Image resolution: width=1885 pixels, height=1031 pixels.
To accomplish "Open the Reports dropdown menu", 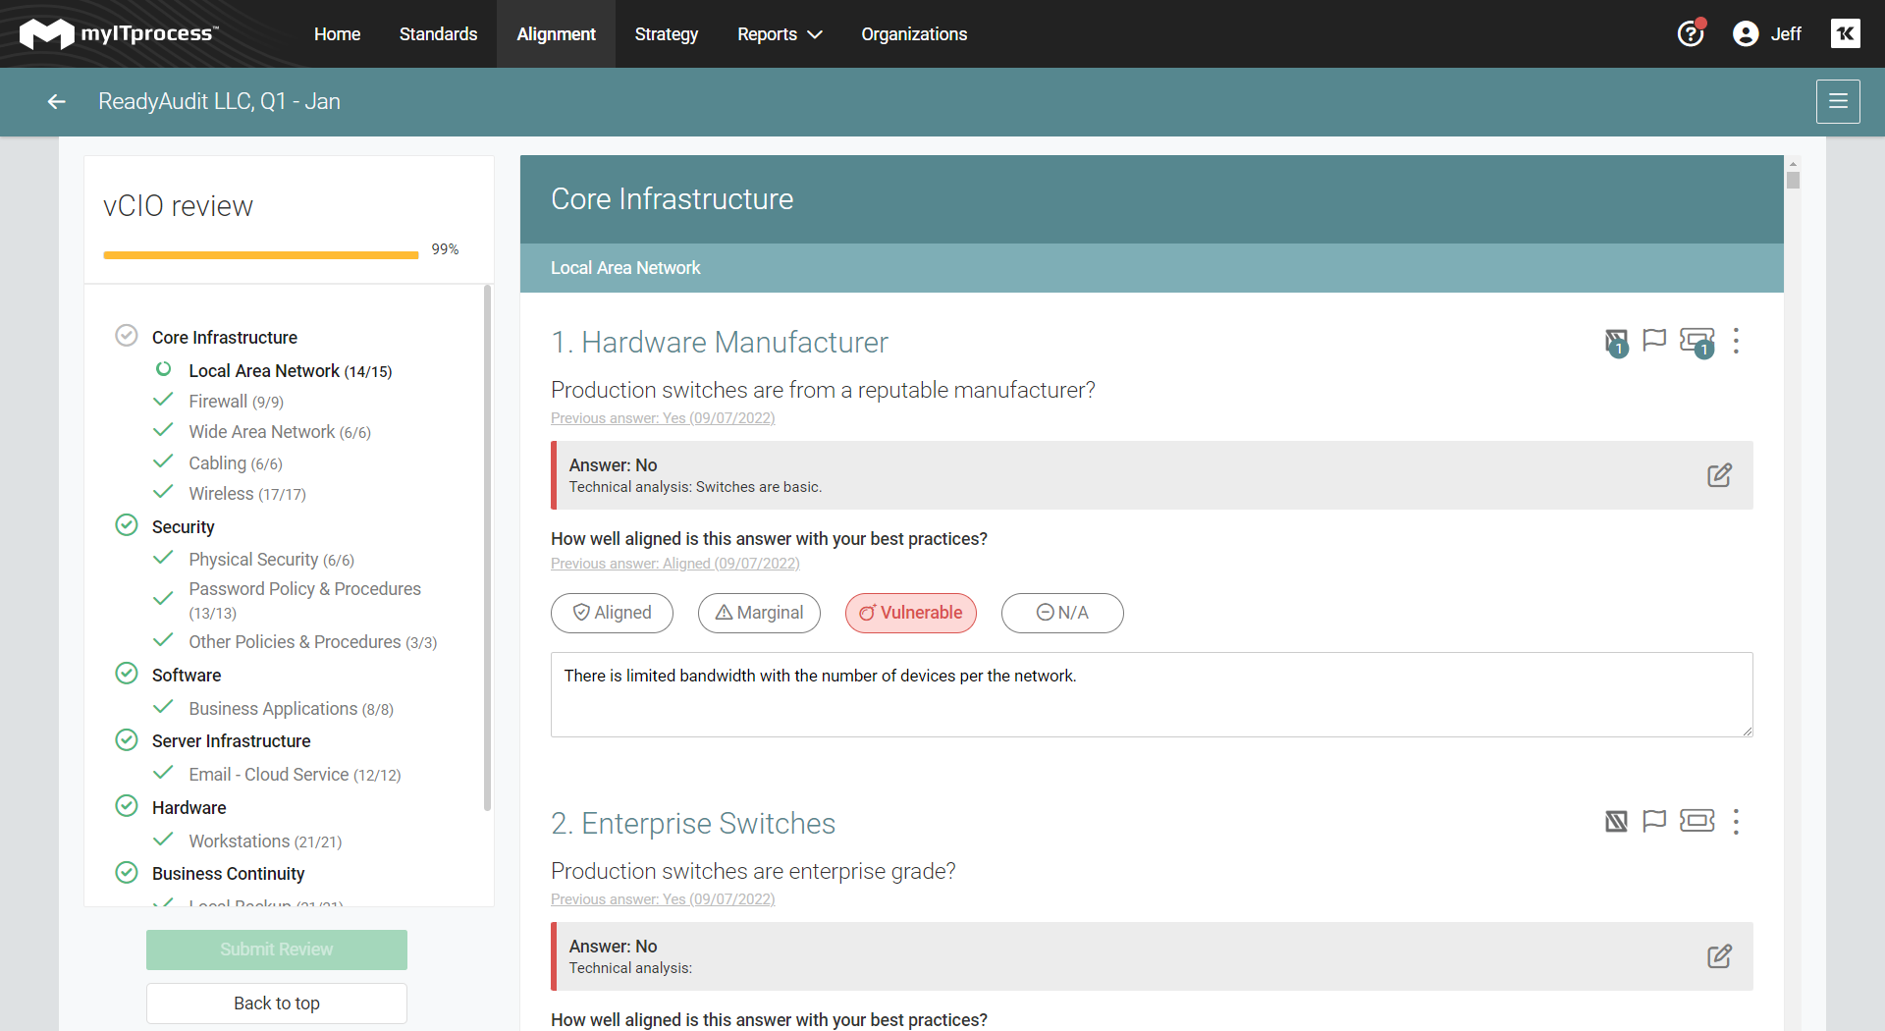I will tap(779, 33).
